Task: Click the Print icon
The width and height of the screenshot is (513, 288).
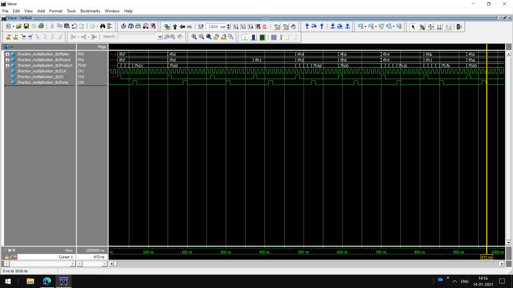Action: (x=41, y=26)
